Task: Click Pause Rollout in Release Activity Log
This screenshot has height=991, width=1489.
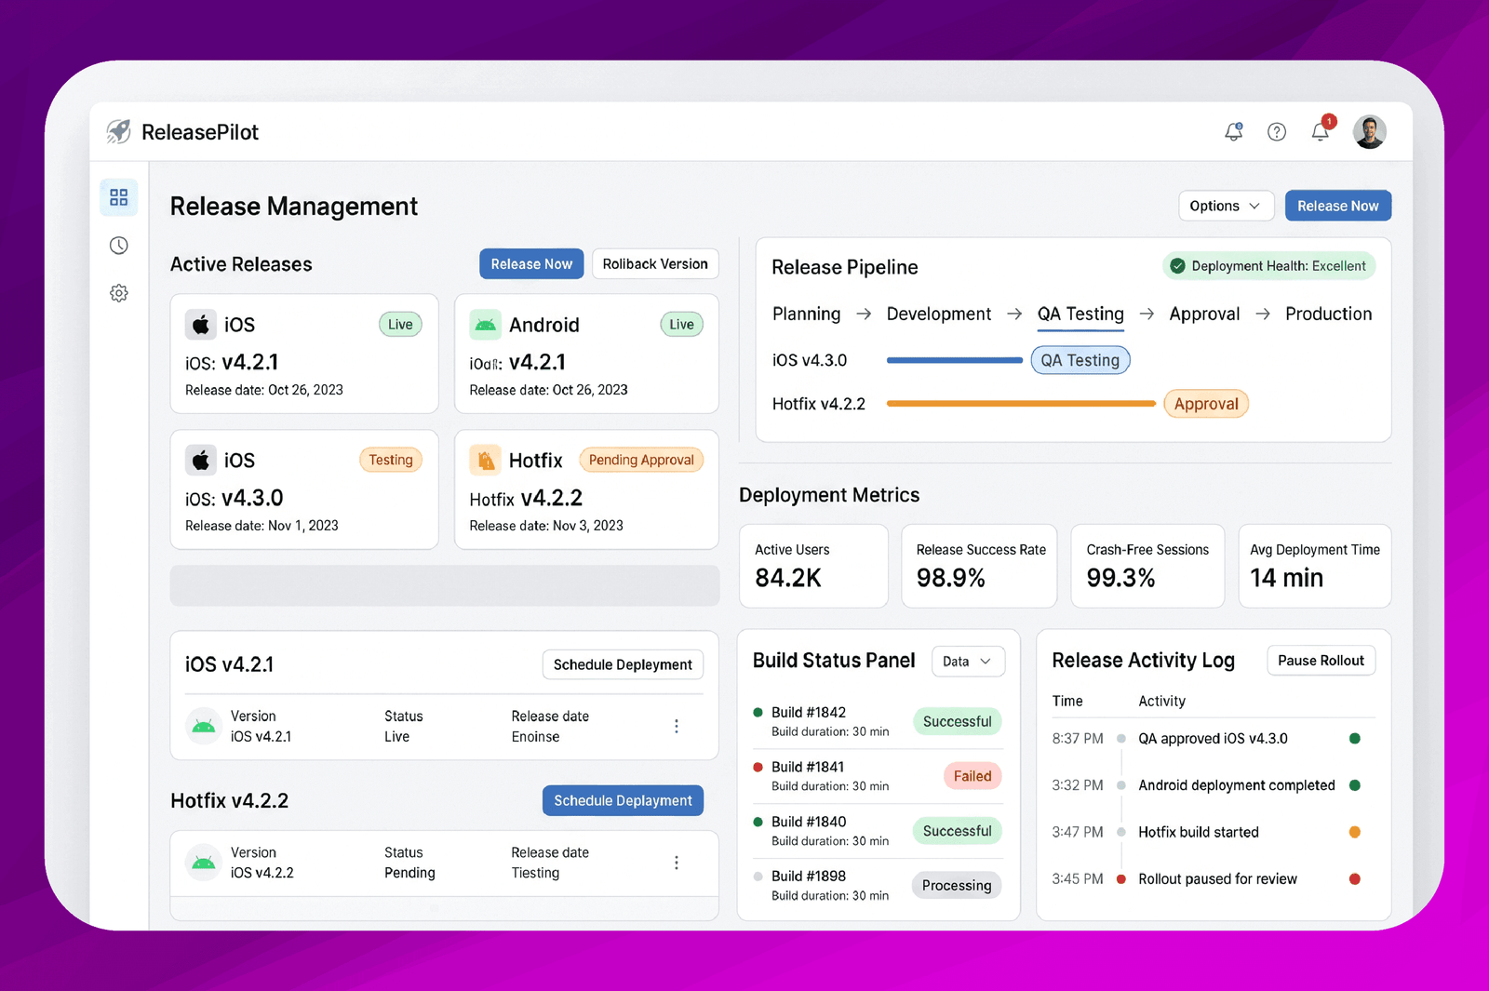Action: (x=1321, y=661)
